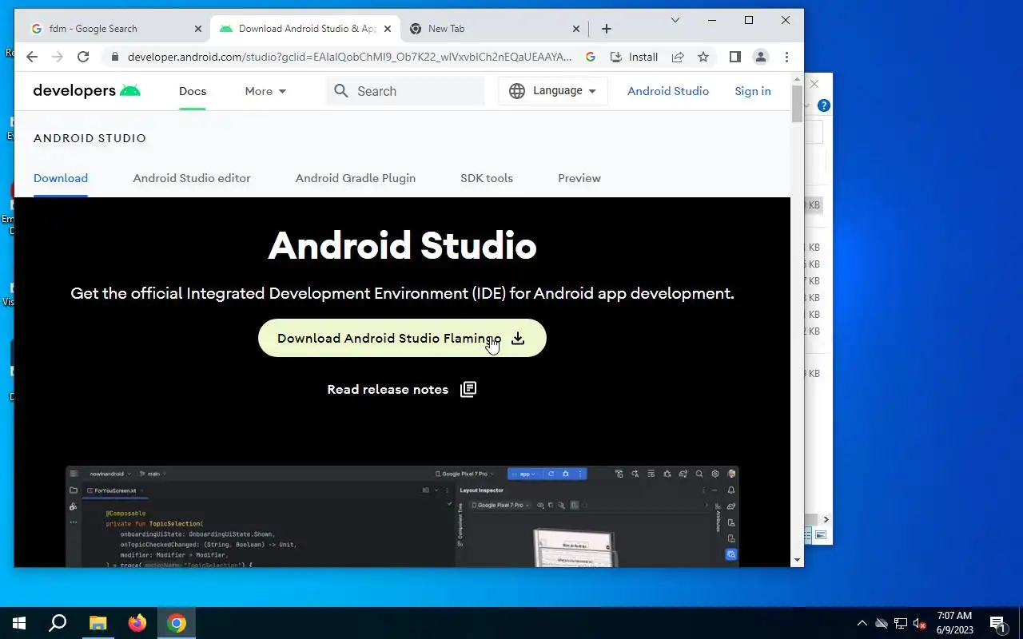The height and width of the screenshot is (639, 1023).
Task: Install the page as an app
Action: (x=635, y=57)
